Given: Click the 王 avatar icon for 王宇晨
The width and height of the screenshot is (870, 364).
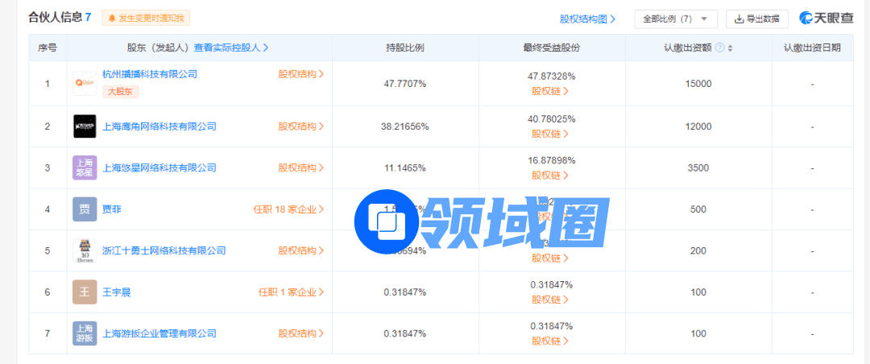Looking at the screenshot, I should 85,292.
